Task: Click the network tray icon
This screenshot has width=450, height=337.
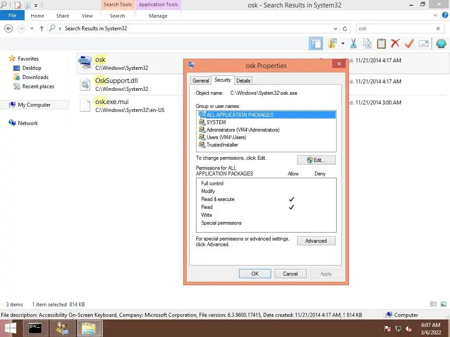Action: pos(398,329)
